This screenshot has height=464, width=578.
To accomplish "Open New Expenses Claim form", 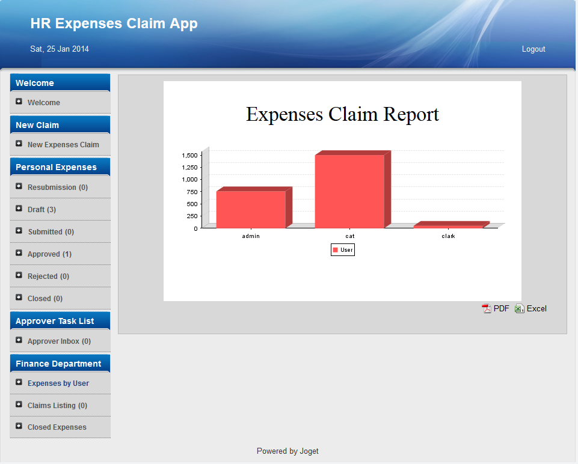I will pyautogui.click(x=63, y=145).
